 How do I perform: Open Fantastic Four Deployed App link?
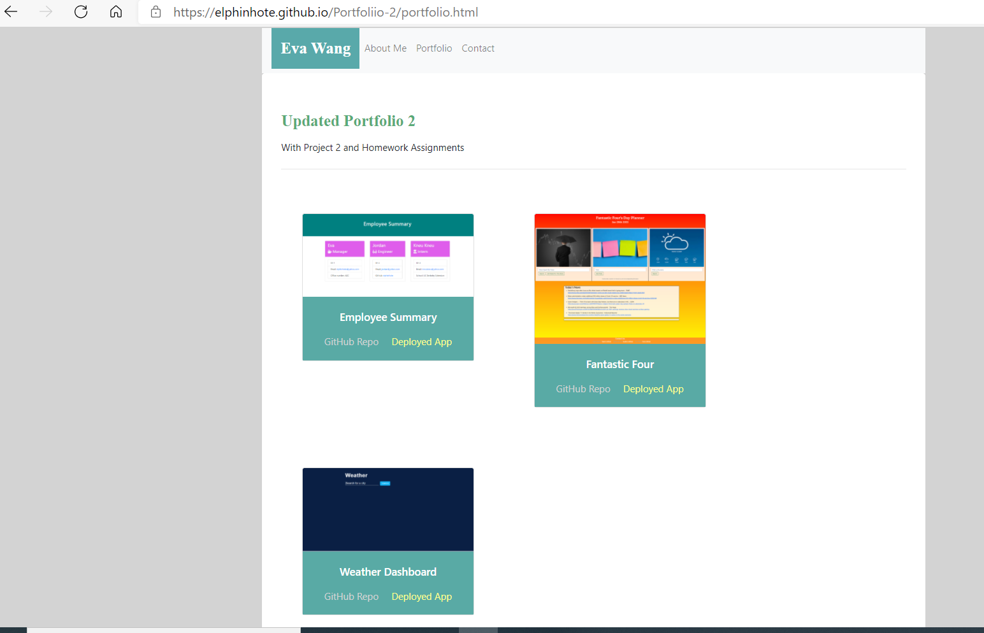pos(653,389)
